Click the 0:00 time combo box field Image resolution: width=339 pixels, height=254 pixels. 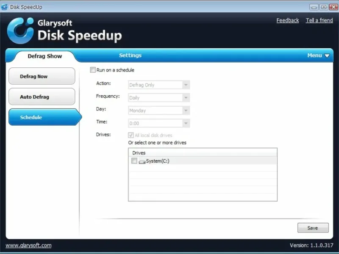pos(159,123)
